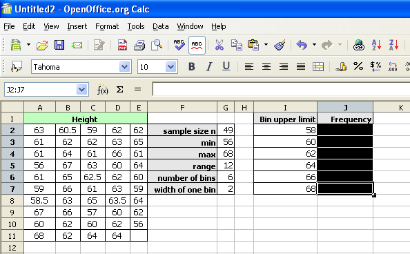This screenshot has height=254, width=410.
Task: Align text right
Action: (x=284, y=67)
